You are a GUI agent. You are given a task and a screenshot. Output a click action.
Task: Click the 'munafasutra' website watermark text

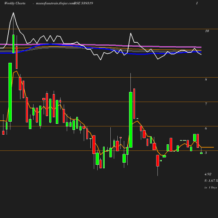click(x=55, y=3)
